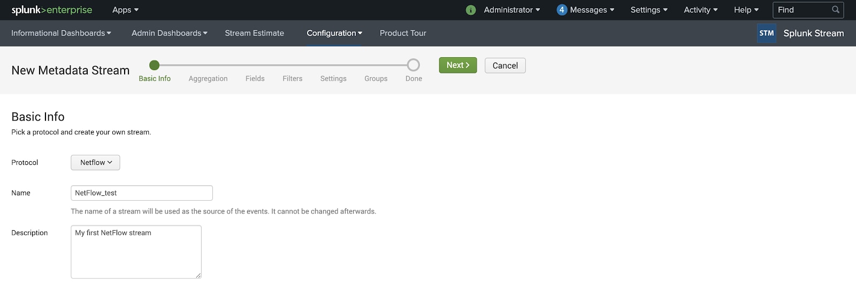Click Next to continue the wizard
This screenshot has height=296, width=856.
click(458, 65)
